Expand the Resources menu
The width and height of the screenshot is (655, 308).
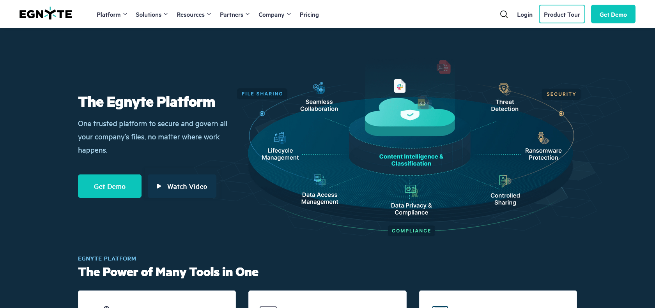194,14
